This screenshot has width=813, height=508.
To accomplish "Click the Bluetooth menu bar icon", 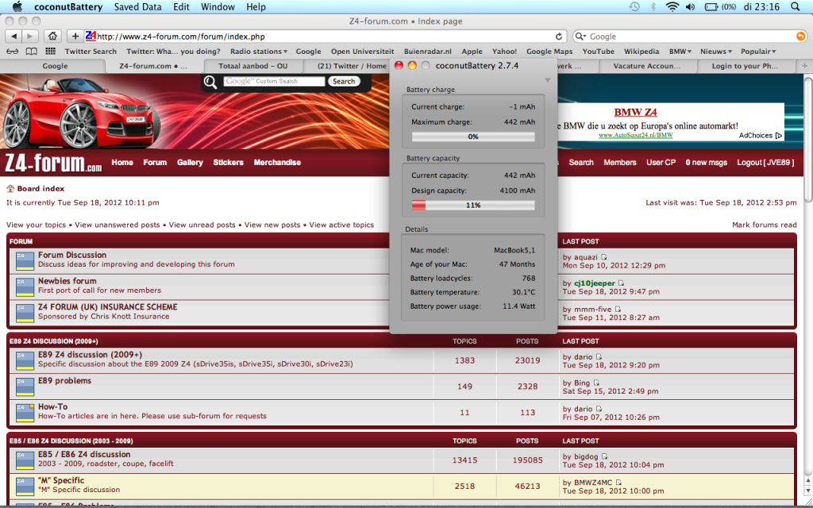I will (x=653, y=6).
